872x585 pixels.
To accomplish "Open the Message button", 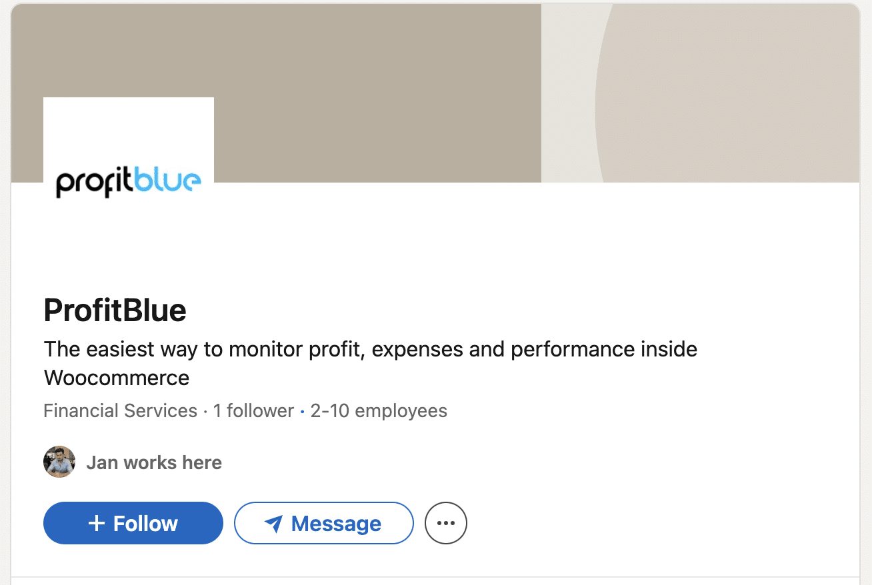I will tap(323, 523).
